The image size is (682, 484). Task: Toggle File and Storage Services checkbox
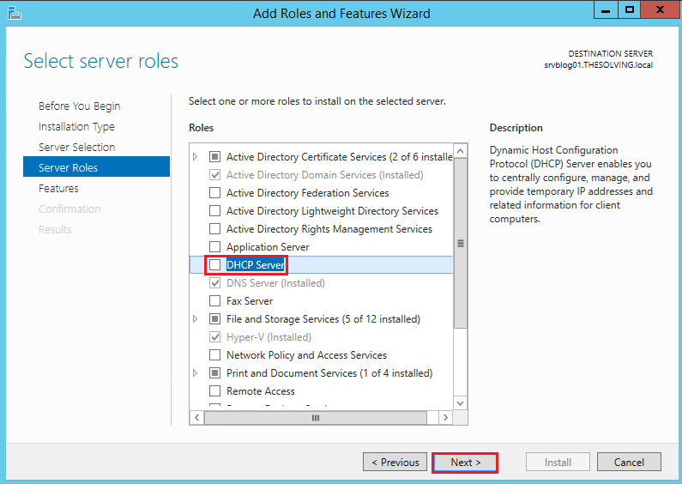point(214,319)
